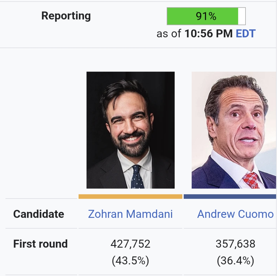Select the Candidate row header
The height and width of the screenshot is (276, 279).
39,214
